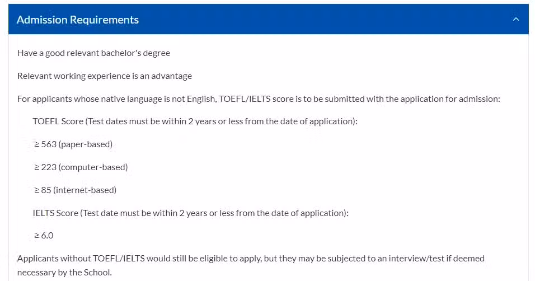The width and height of the screenshot is (535, 281).
Task: Click the sentence about non-native English applicants
Action: click(x=259, y=99)
